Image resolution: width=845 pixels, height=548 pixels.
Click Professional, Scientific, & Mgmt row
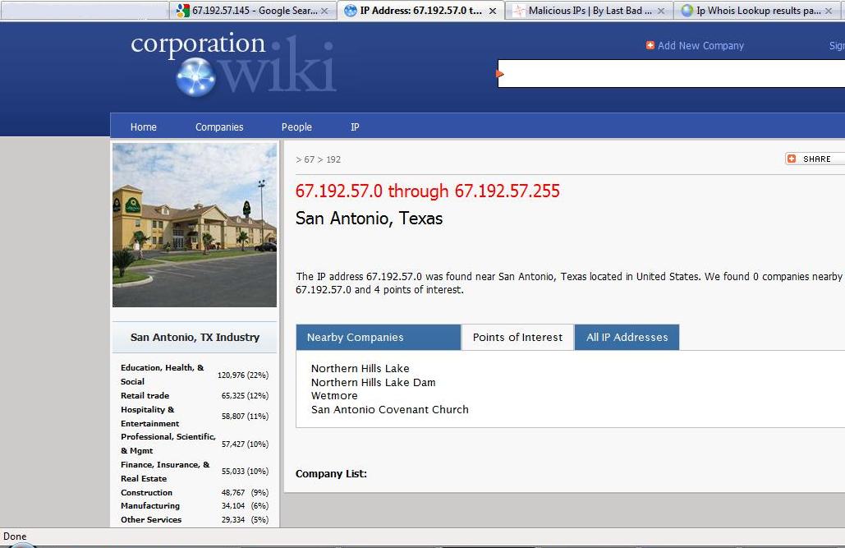tap(195, 444)
